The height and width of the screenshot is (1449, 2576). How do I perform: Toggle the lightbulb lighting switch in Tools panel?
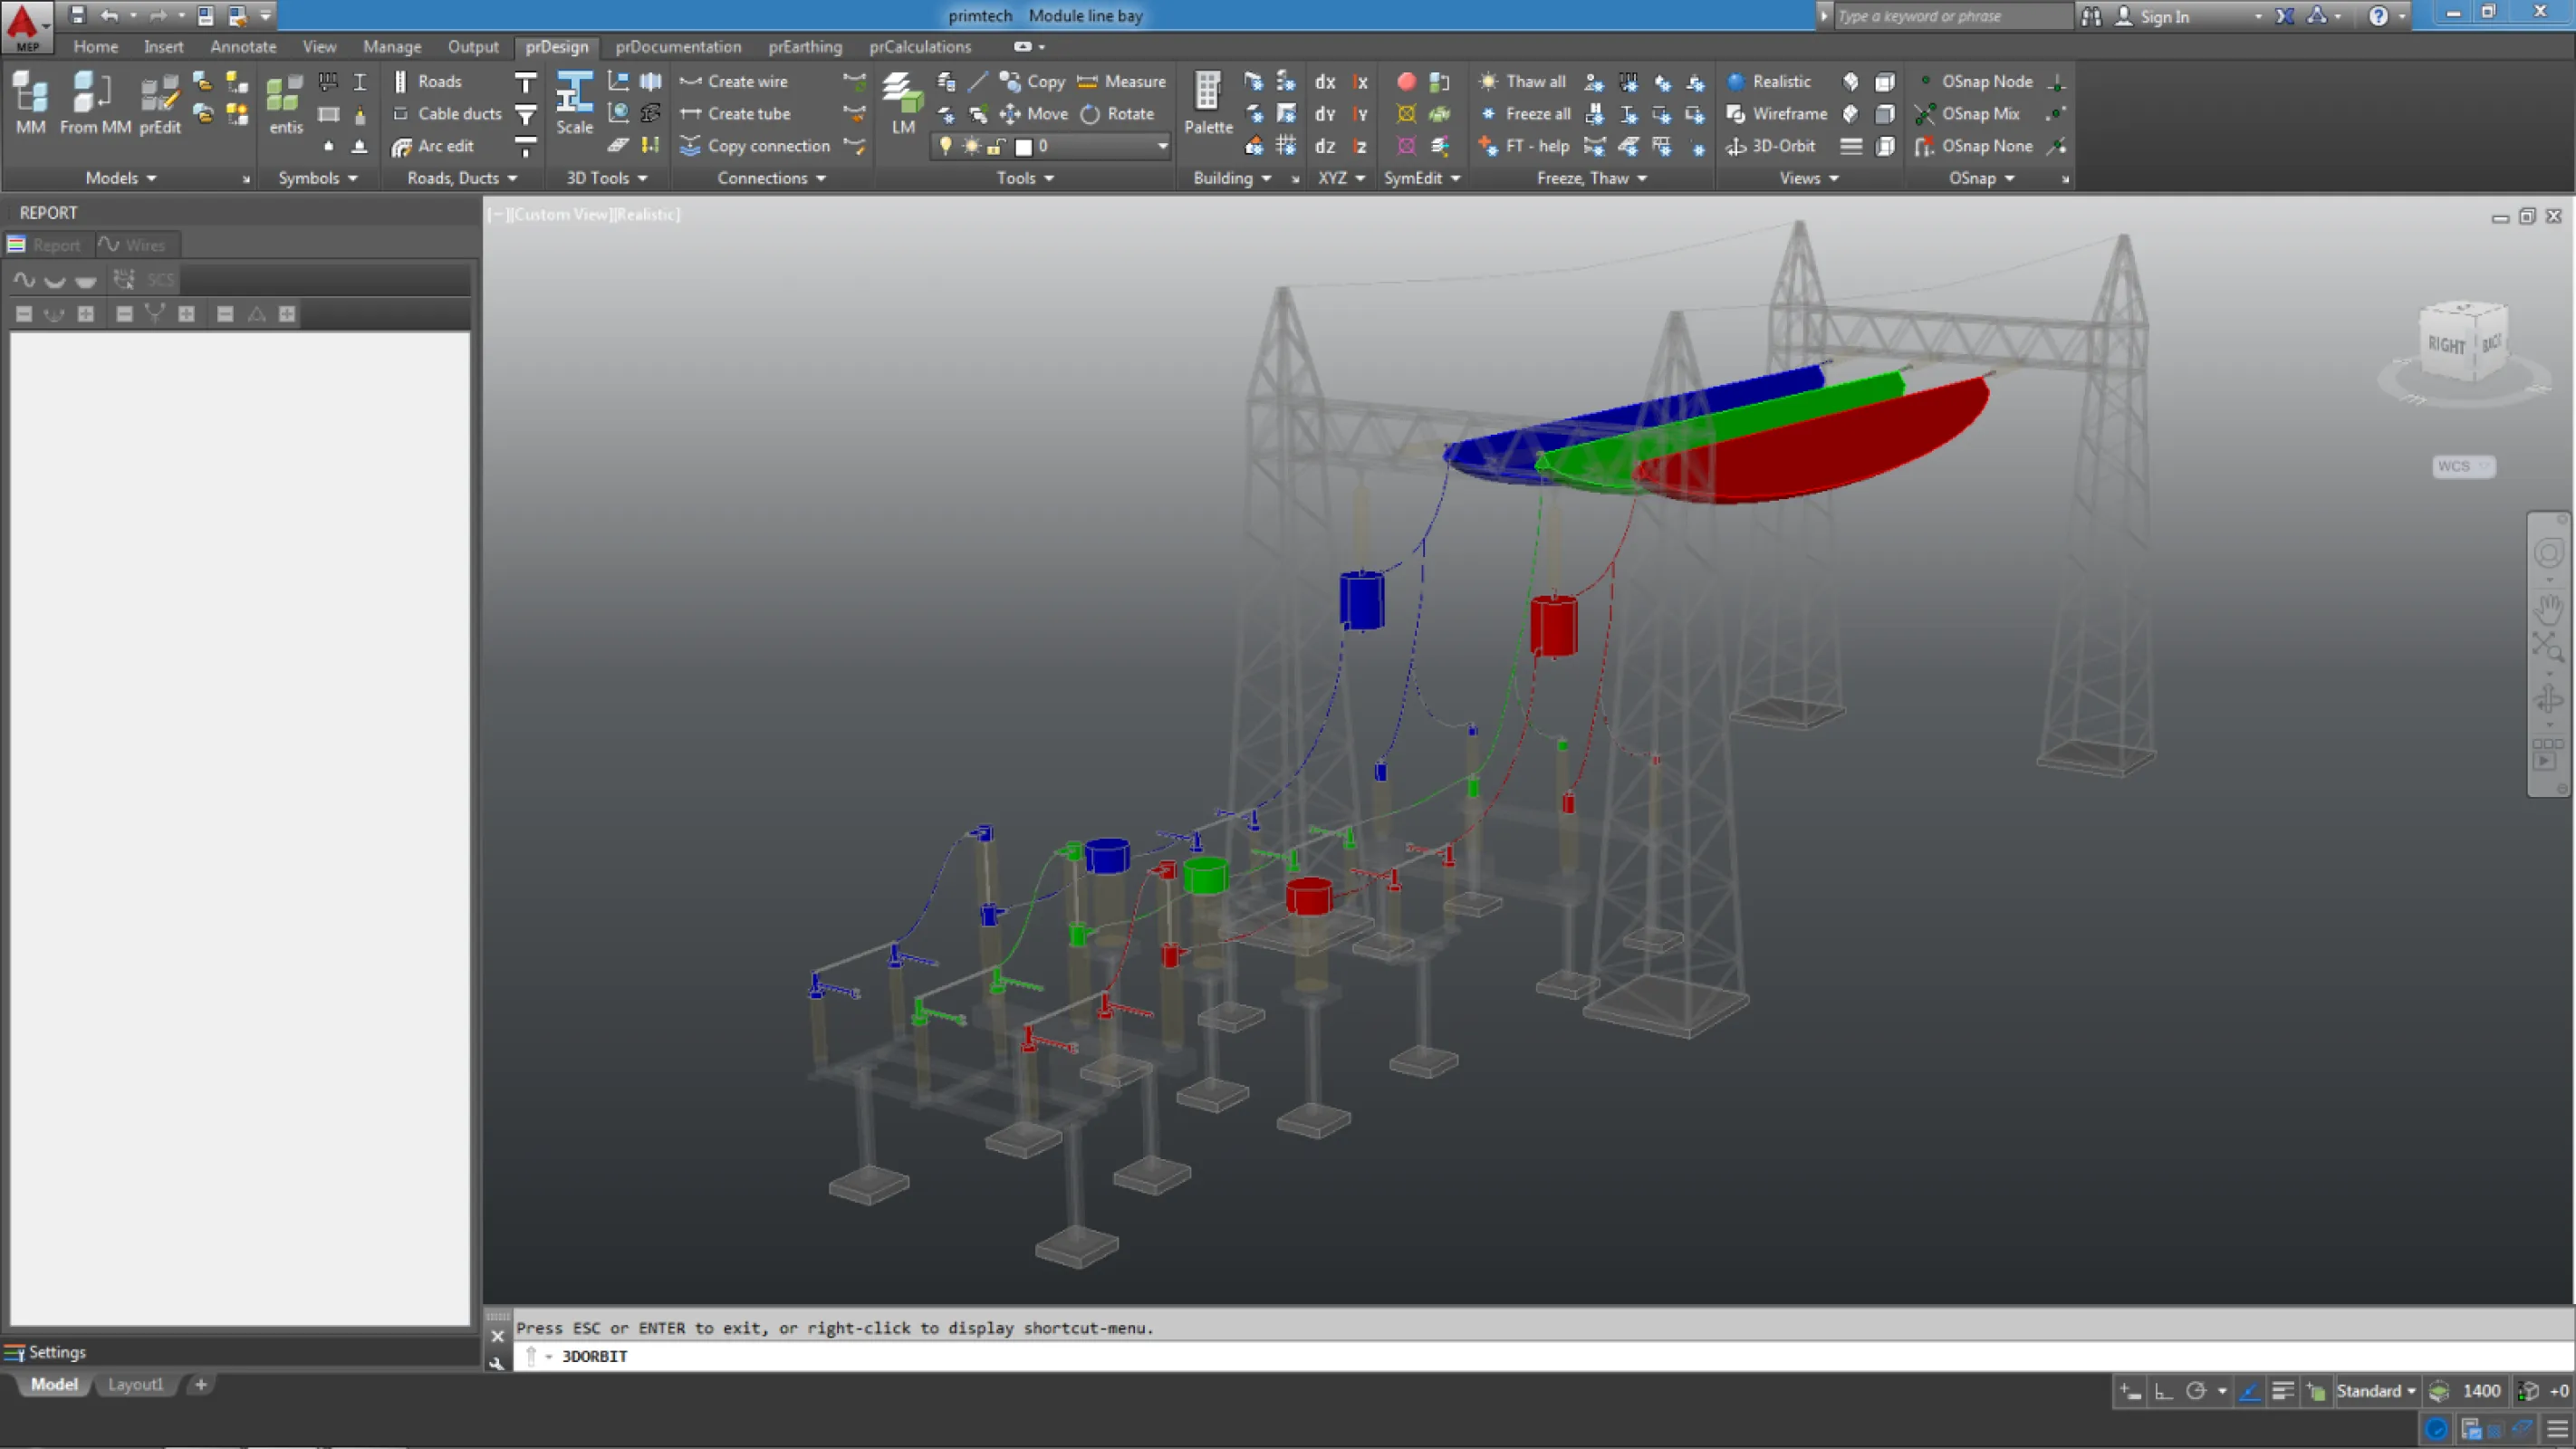point(946,146)
